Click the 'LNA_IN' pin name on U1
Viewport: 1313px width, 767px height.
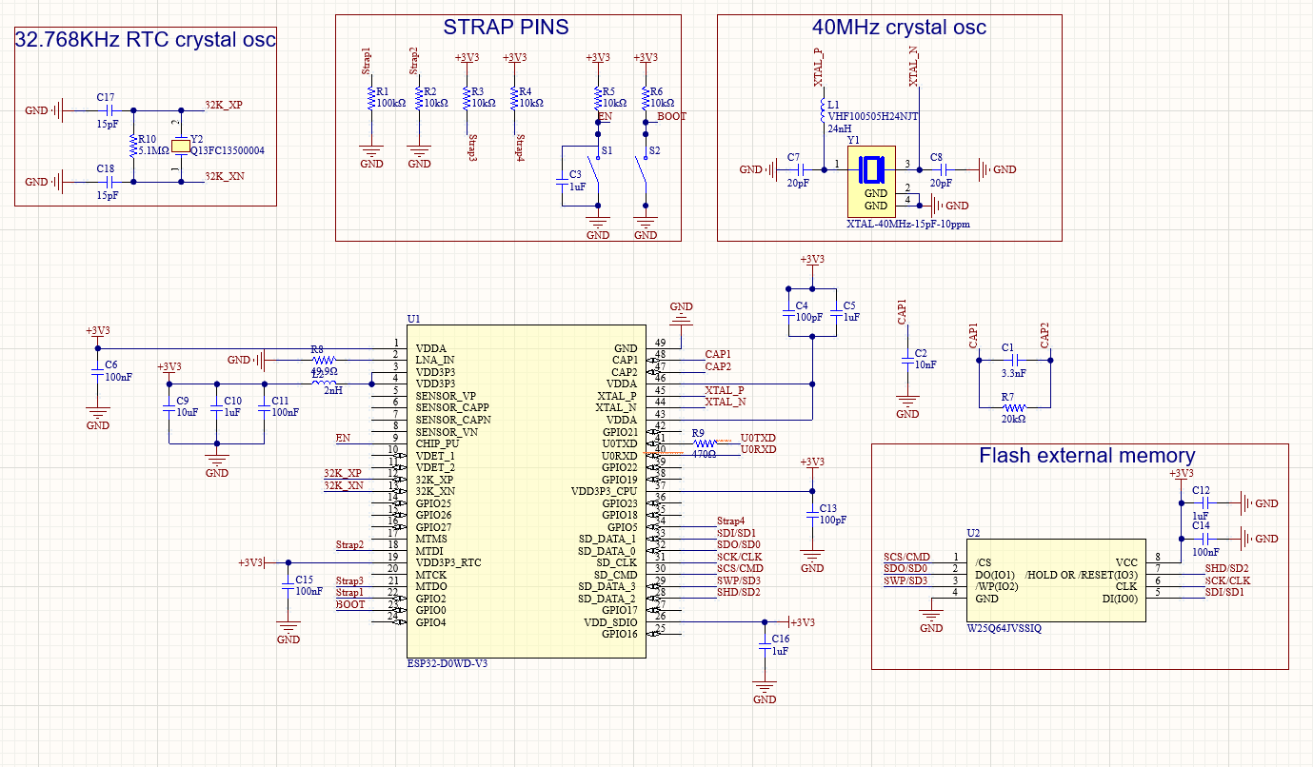point(435,361)
